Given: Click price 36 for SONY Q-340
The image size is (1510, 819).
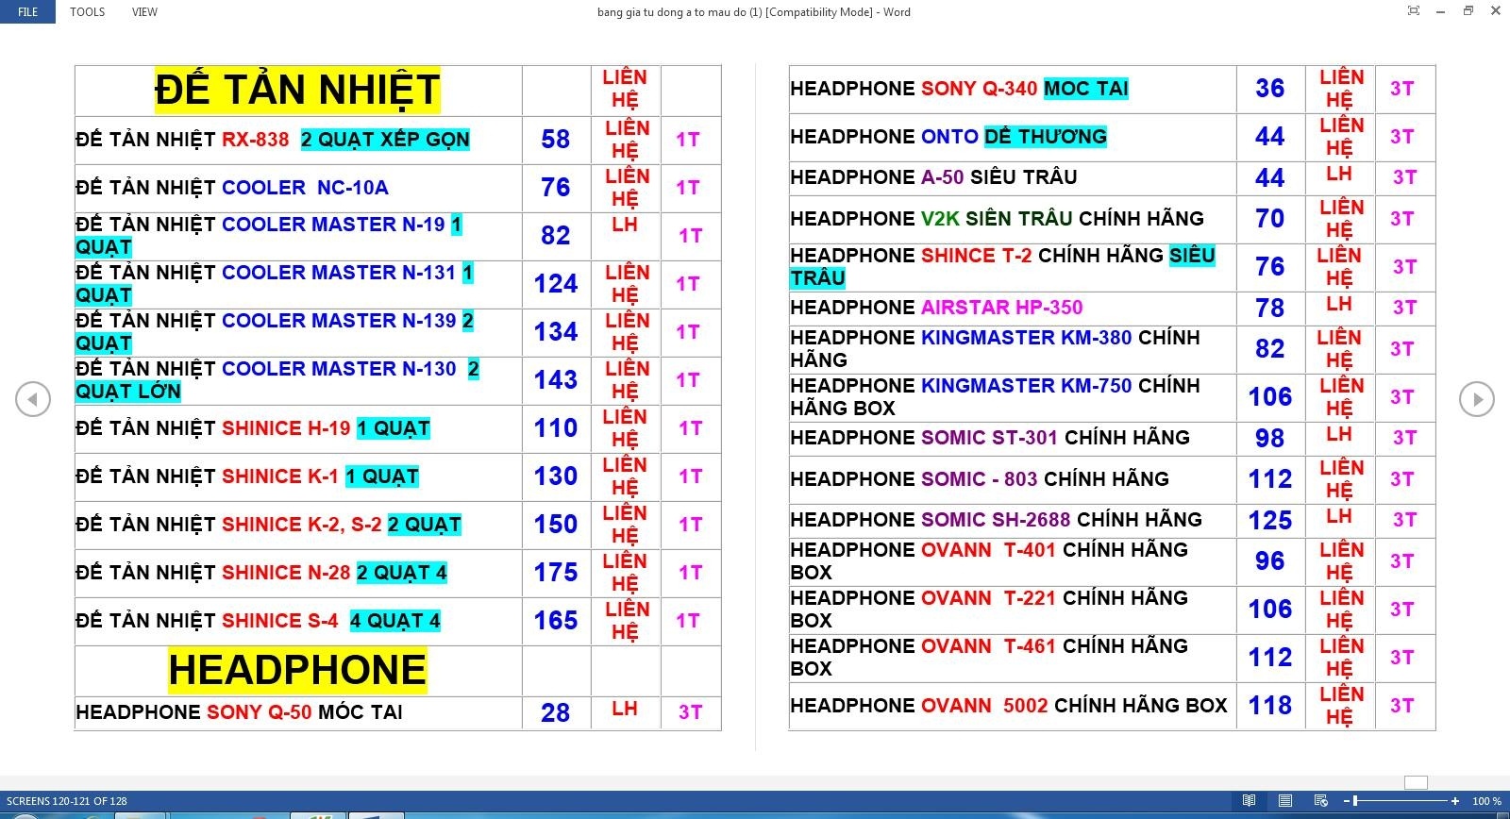Looking at the screenshot, I should coord(1270,89).
